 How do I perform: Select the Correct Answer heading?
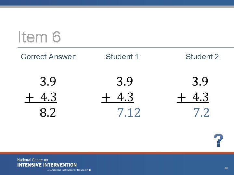tap(49, 57)
